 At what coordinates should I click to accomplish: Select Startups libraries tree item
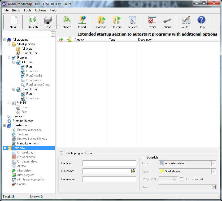point(23,121)
